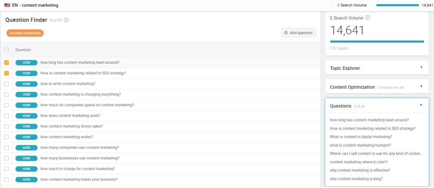Click the top bar Search Volume progress bar

point(397,5)
